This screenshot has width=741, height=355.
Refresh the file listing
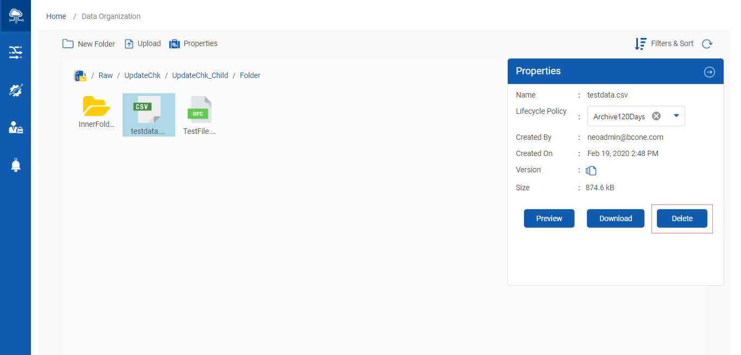(x=707, y=44)
